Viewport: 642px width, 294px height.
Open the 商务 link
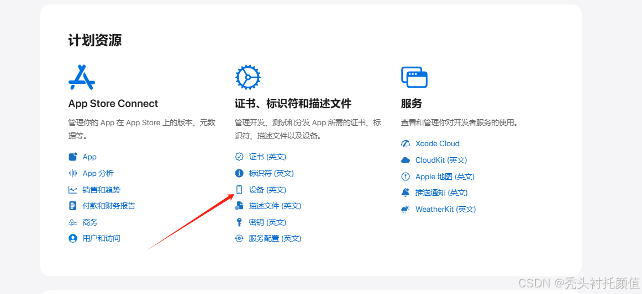pyautogui.click(x=90, y=222)
